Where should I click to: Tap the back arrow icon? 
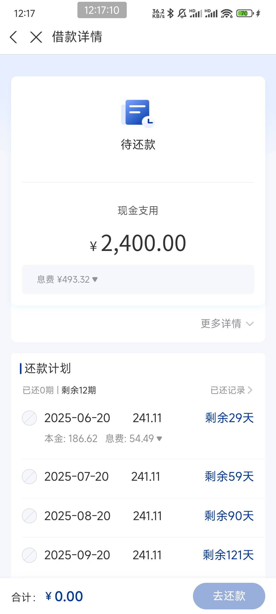[x=14, y=37]
